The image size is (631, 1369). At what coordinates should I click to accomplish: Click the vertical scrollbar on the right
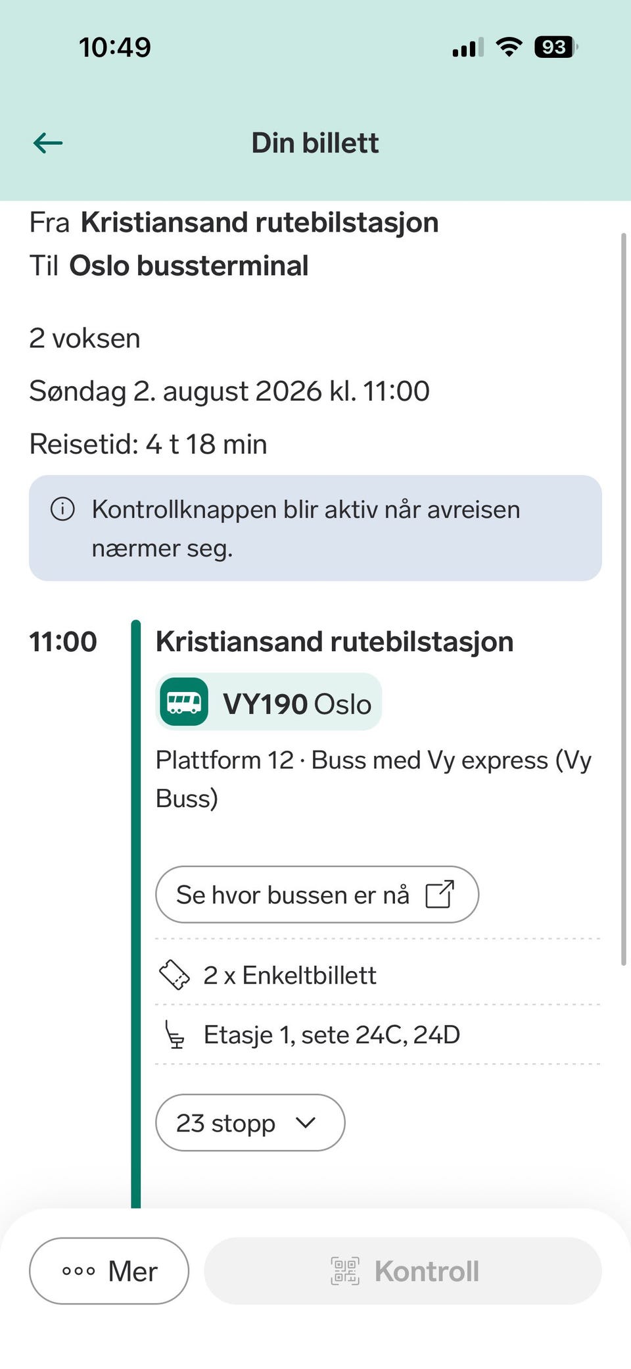[x=624, y=599]
